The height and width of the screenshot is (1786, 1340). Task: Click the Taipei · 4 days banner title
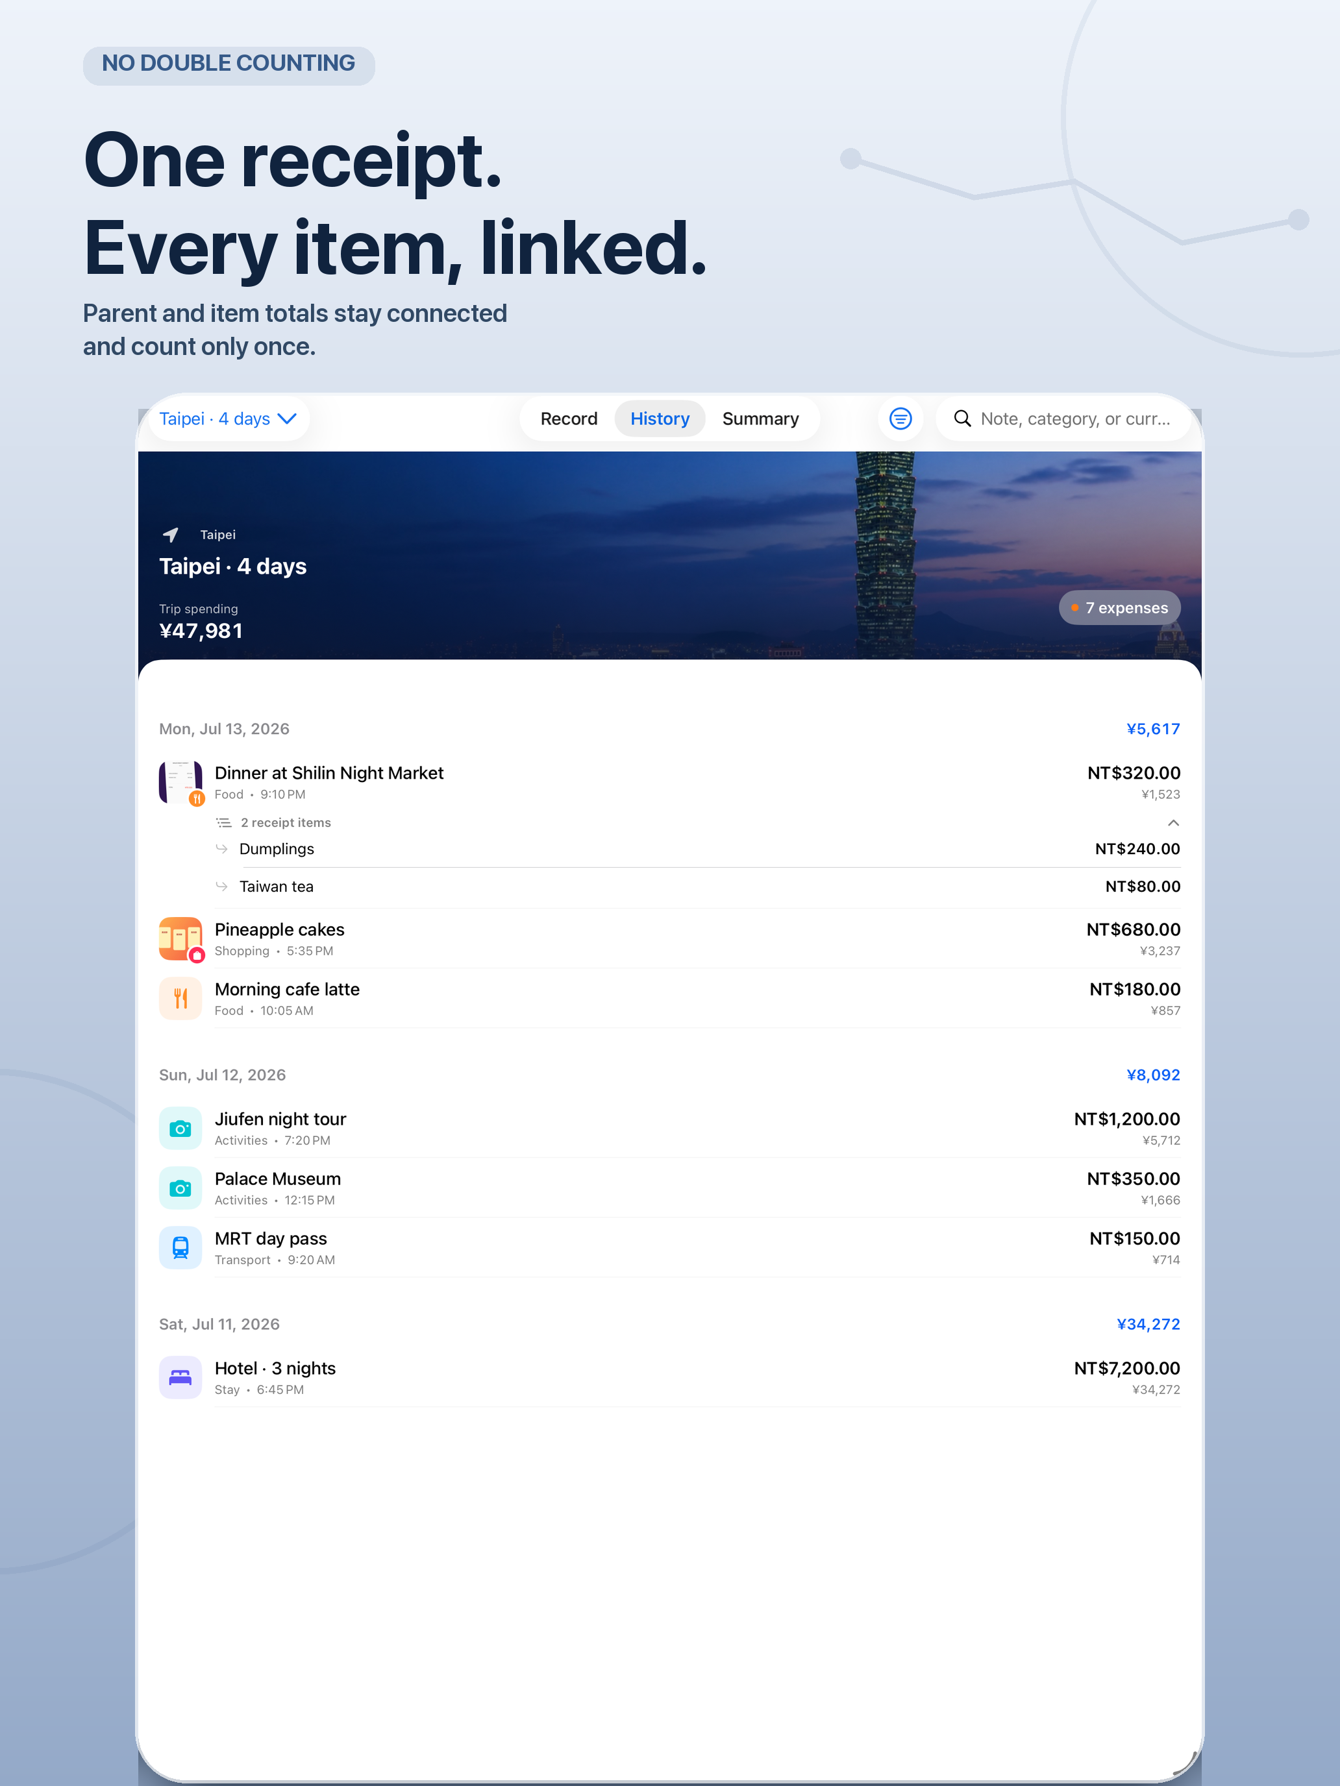click(232, 566)
